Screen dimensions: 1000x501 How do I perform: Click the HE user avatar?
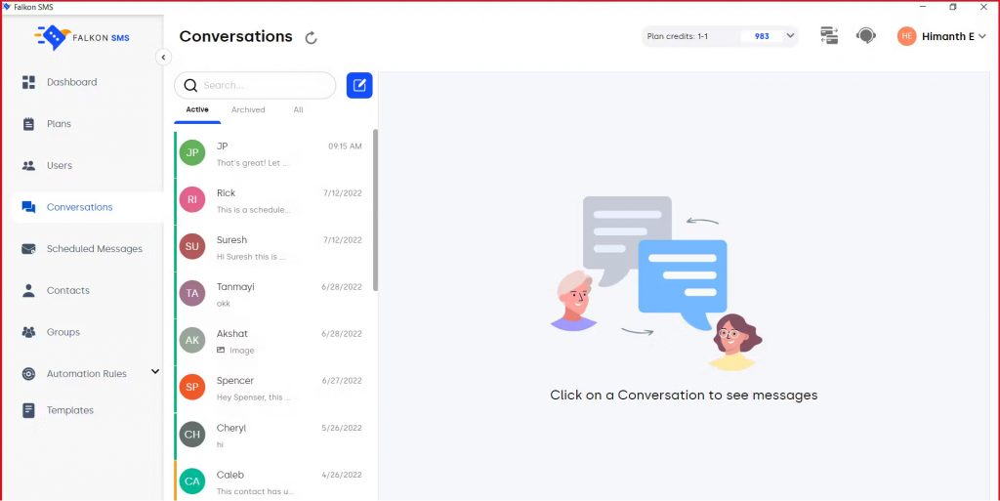pos(906,36)
